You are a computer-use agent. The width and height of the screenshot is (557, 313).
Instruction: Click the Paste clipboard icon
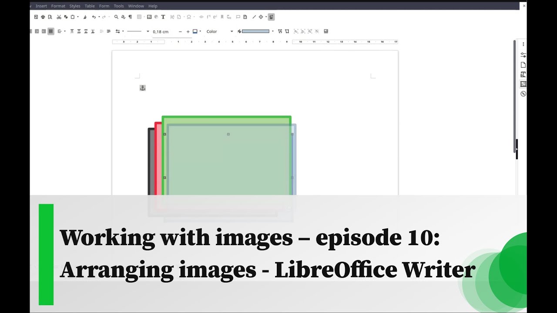[72, 17]
